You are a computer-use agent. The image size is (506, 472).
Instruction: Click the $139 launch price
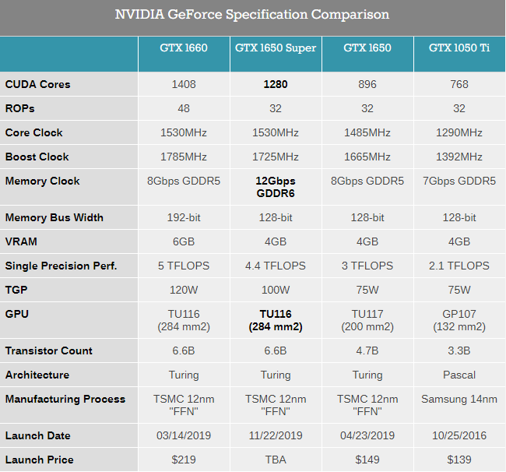(x=459, y=460)
